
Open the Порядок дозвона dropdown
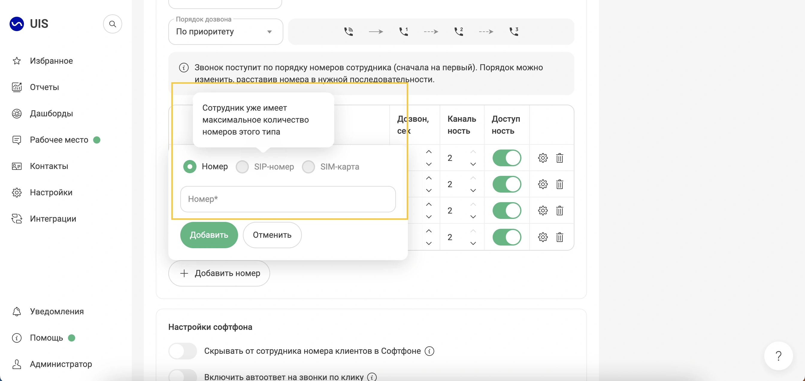[225, 32]
